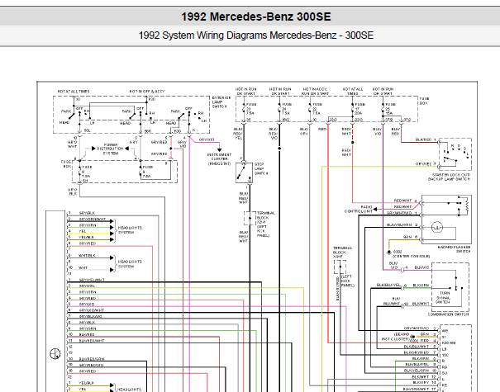500x392 pixels.
Task: Click the 'COMBINATION SWITCH' label
Action: tap(448, 314)
